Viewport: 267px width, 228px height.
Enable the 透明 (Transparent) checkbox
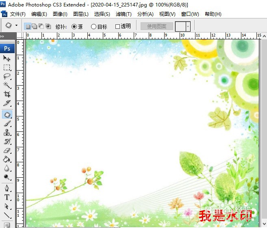[117, 26]
